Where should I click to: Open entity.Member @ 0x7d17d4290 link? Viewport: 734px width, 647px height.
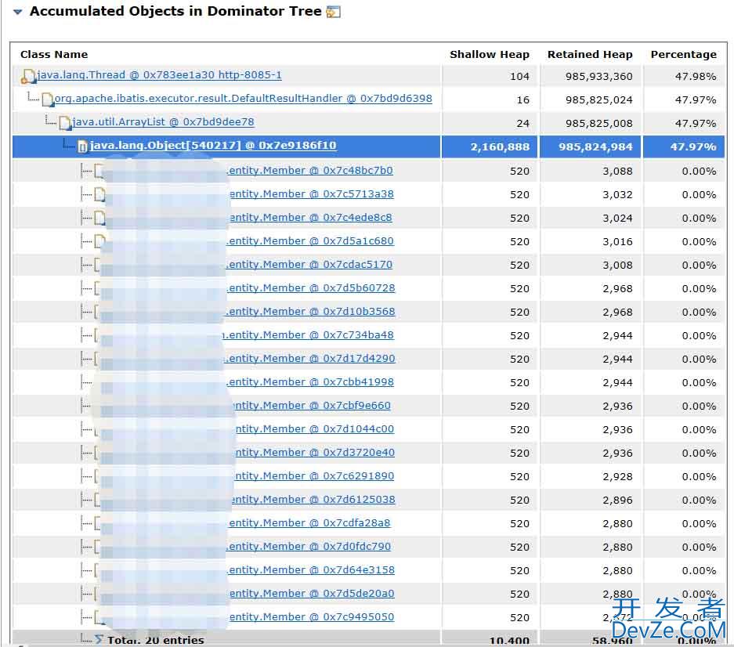(310, 358)
